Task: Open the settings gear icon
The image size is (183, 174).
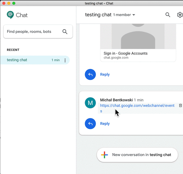Action: pos(180,15)
